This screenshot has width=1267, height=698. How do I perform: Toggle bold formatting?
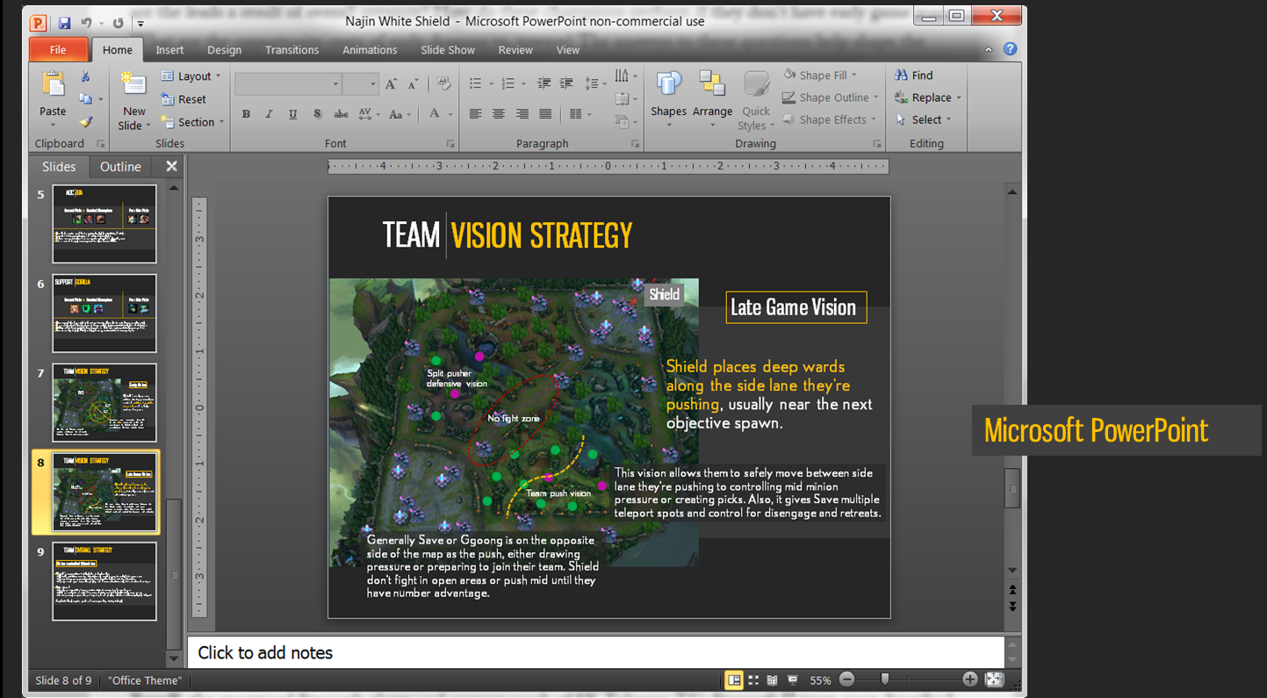point(246,114)
